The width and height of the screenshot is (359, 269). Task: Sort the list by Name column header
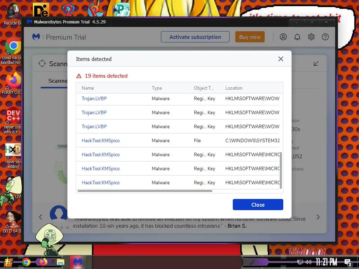point(88,88)
